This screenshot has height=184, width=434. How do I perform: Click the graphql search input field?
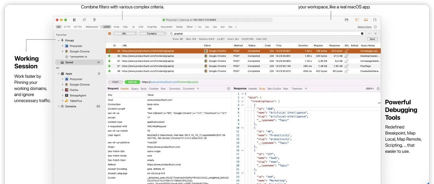tap(267, 33)
